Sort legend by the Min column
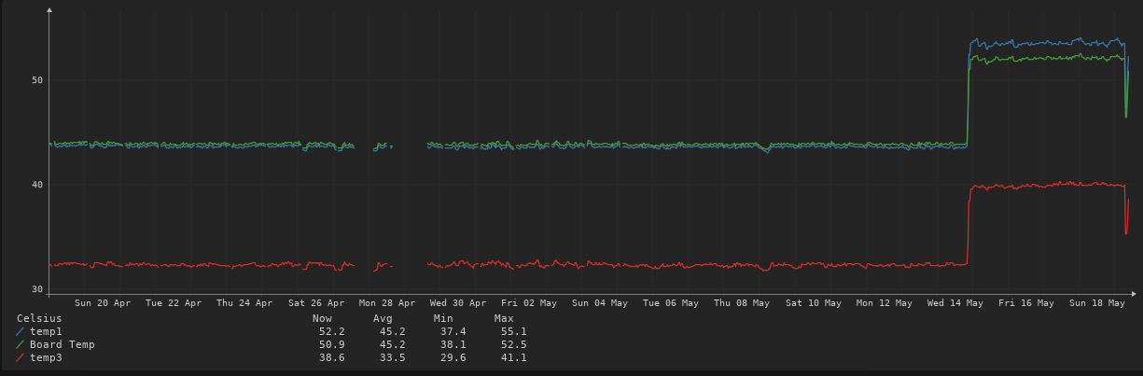 (x=443, y=318)
